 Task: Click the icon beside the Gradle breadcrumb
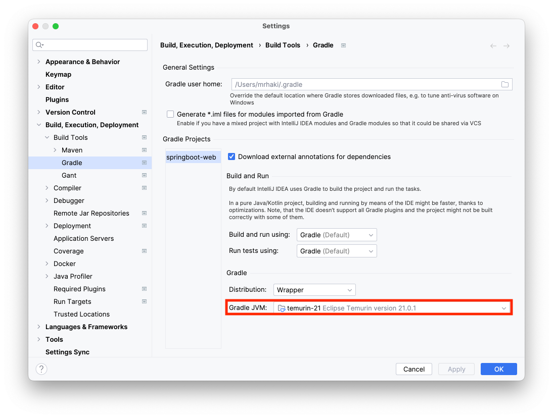point(343,45)
